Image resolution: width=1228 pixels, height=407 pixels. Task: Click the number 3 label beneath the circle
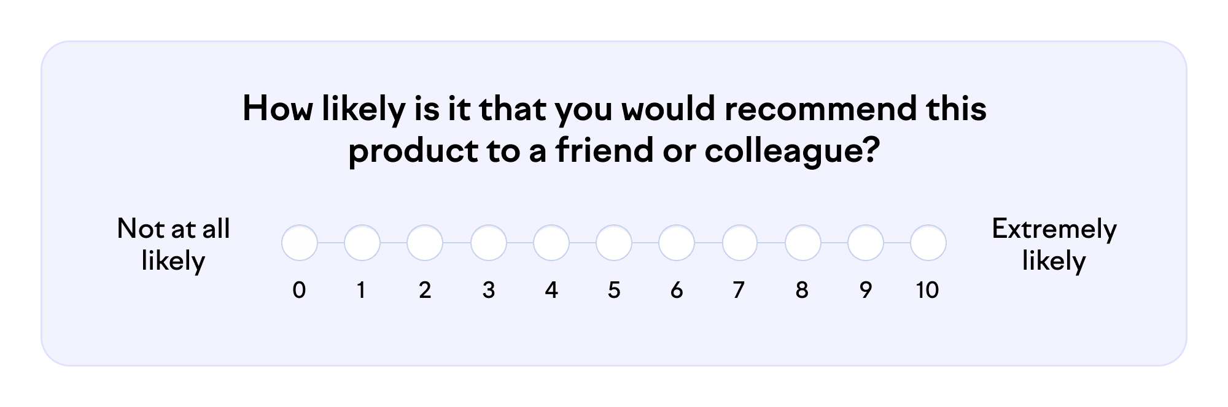pyautogui.click(x=489, y=290)
